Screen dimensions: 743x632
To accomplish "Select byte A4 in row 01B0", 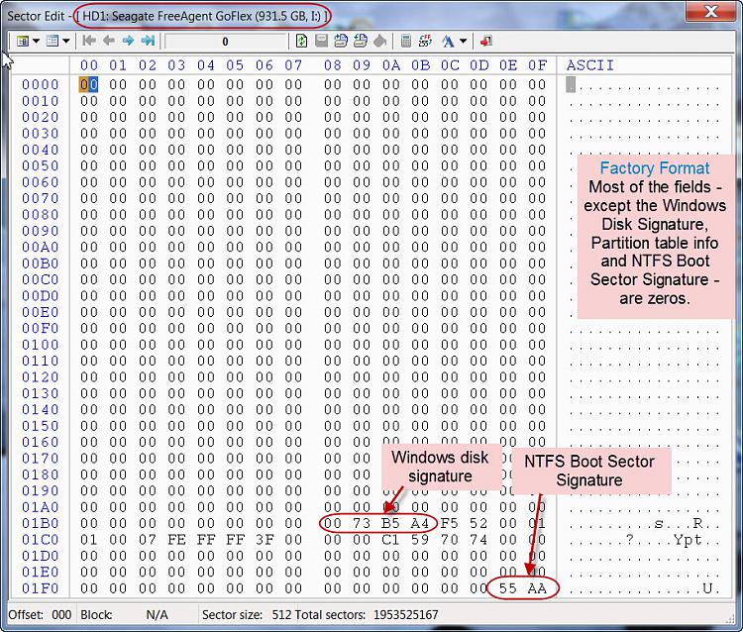I will pyautogui.click(x=420, y=523).
